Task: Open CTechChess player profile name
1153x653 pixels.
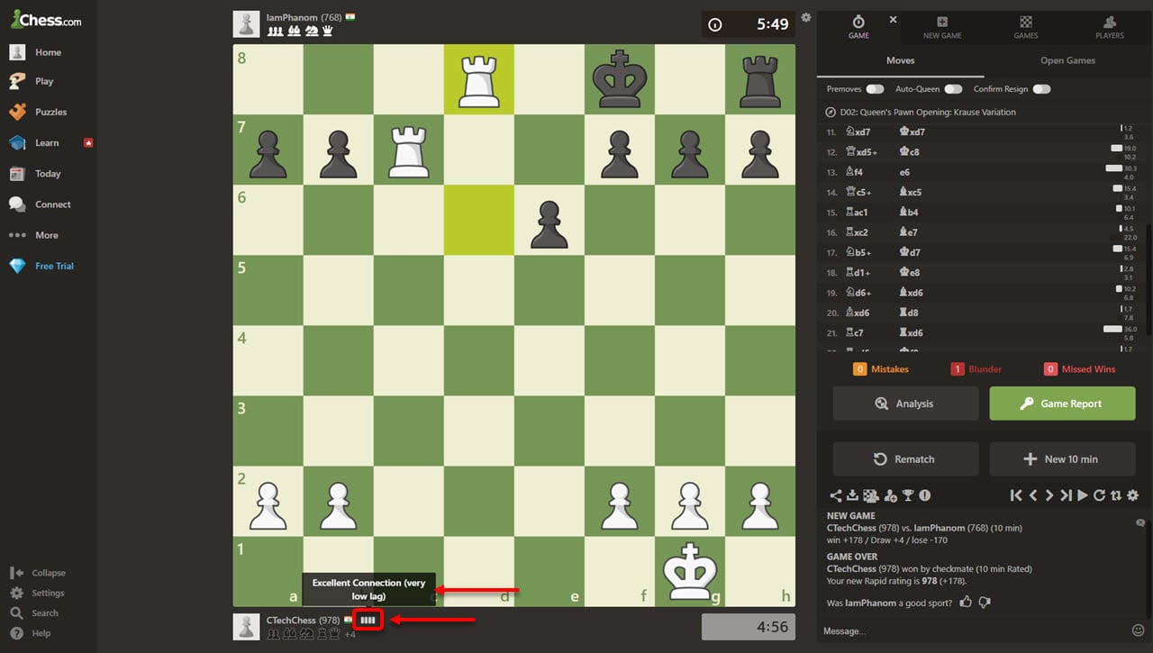Action: [291, 621]
